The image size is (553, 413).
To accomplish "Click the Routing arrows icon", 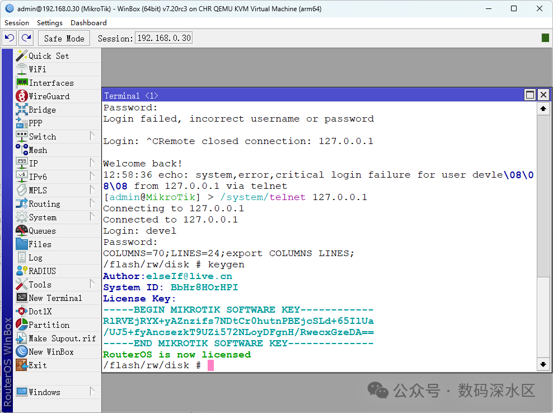I will coord(21,203).
